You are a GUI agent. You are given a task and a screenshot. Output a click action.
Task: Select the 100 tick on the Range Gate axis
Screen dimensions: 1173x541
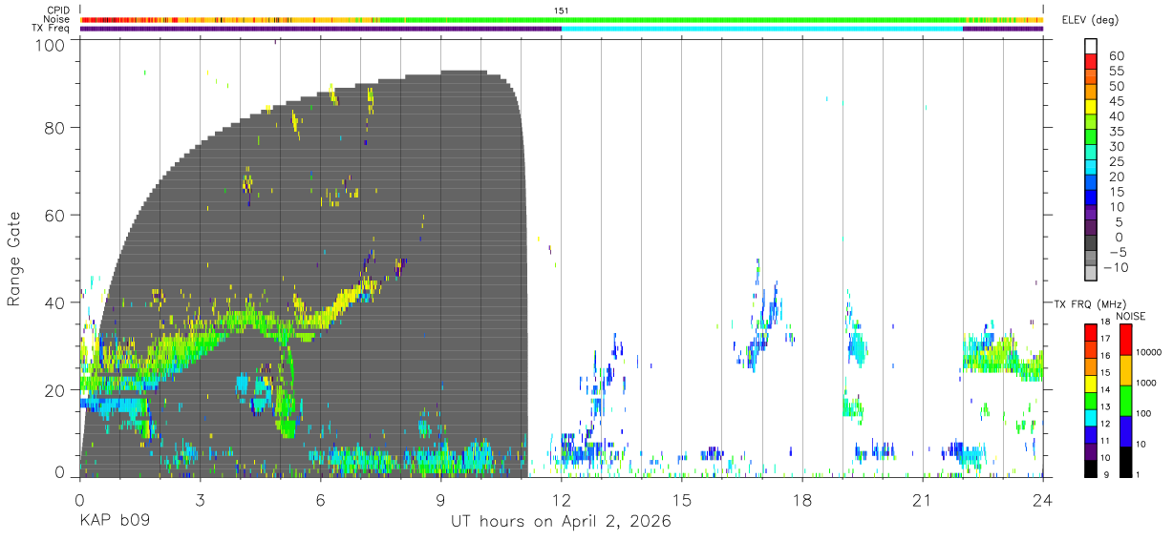click(53, 44)
